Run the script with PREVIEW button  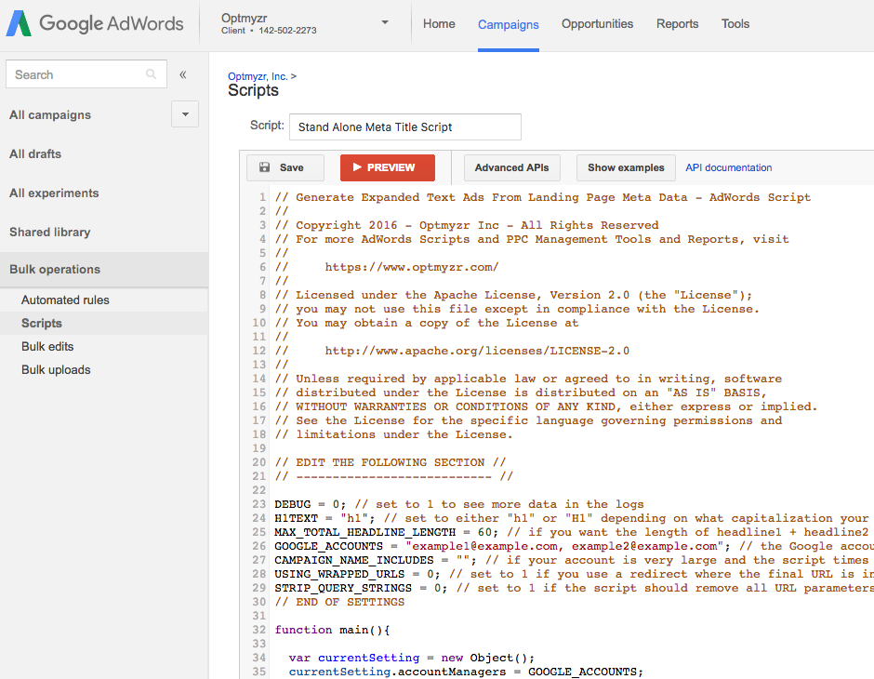388,167
